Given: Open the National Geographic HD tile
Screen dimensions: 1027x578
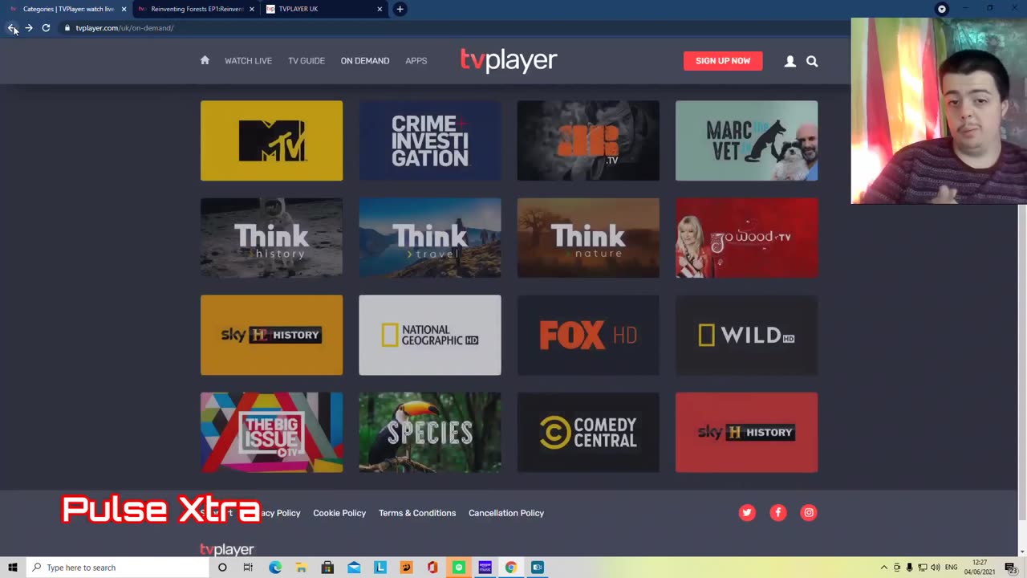Looking at the screenshot, I should pos(430,335).
